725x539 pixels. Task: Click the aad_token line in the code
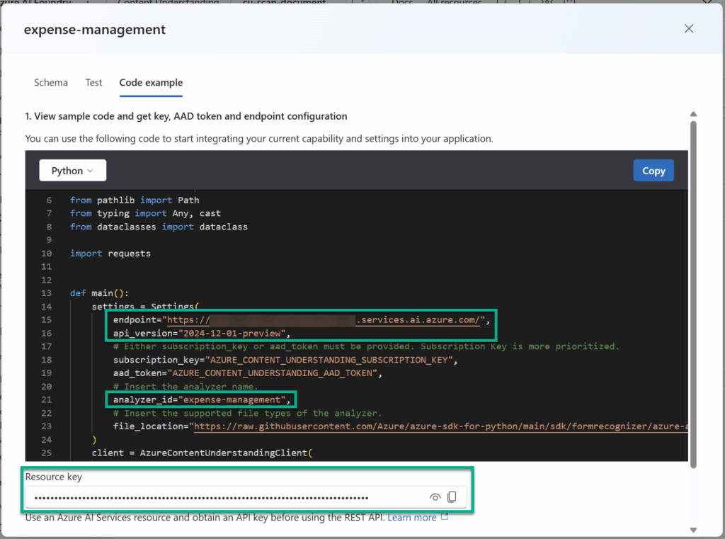point(247,373)
